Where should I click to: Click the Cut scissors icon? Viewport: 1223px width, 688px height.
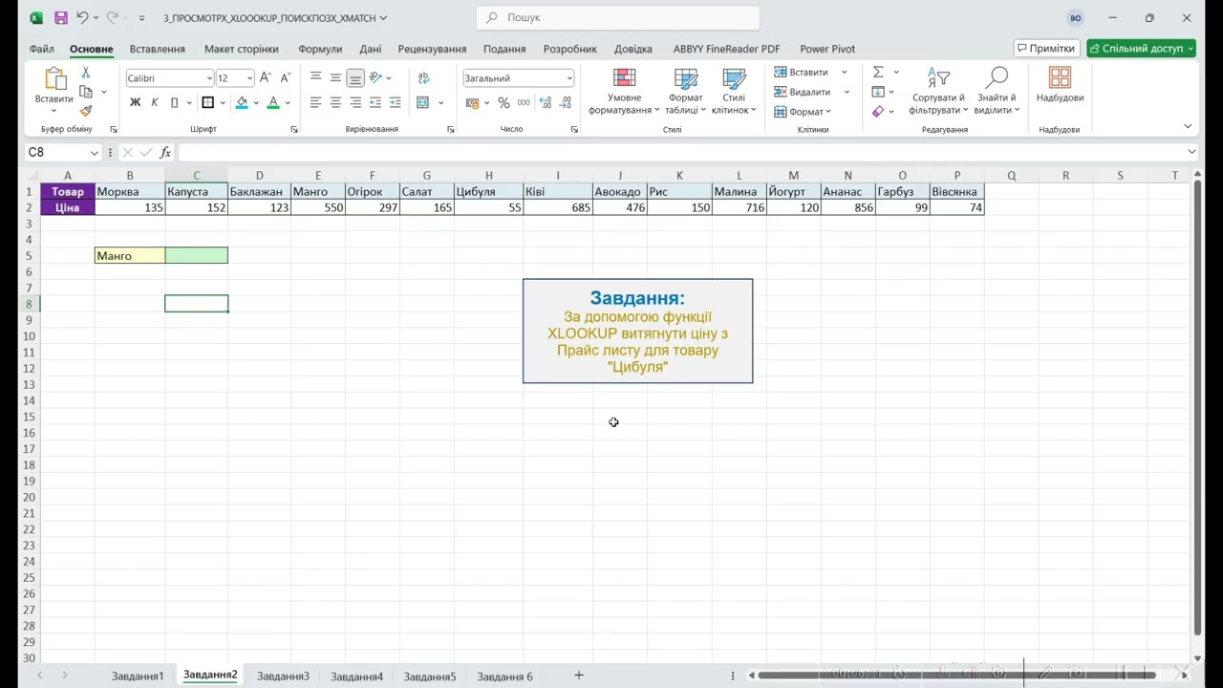point(85,74)
